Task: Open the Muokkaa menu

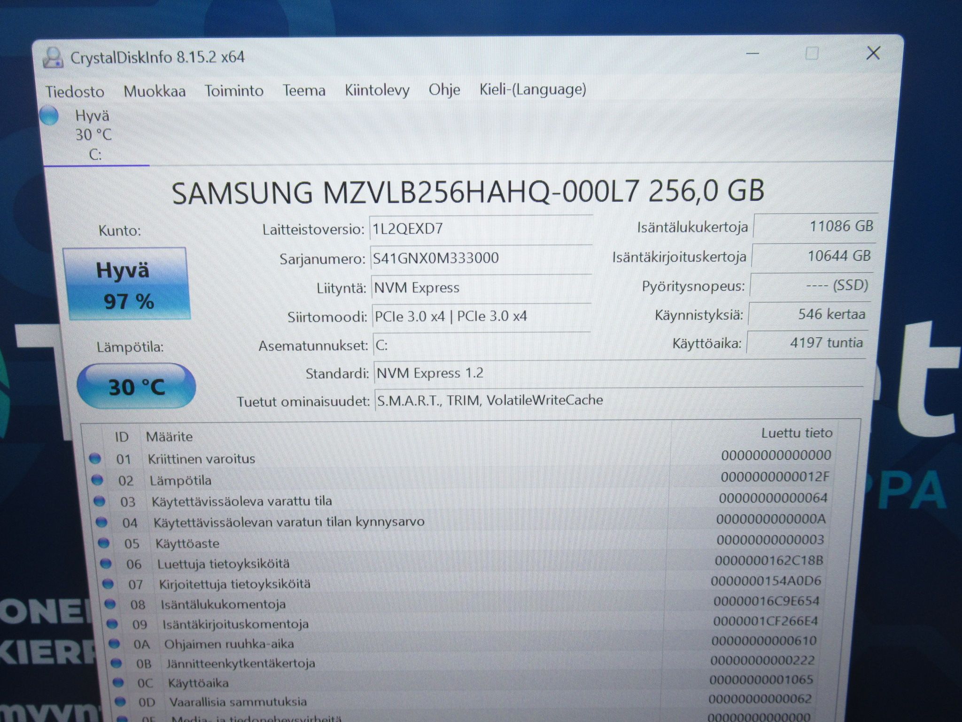Action: tap(155, 91)
